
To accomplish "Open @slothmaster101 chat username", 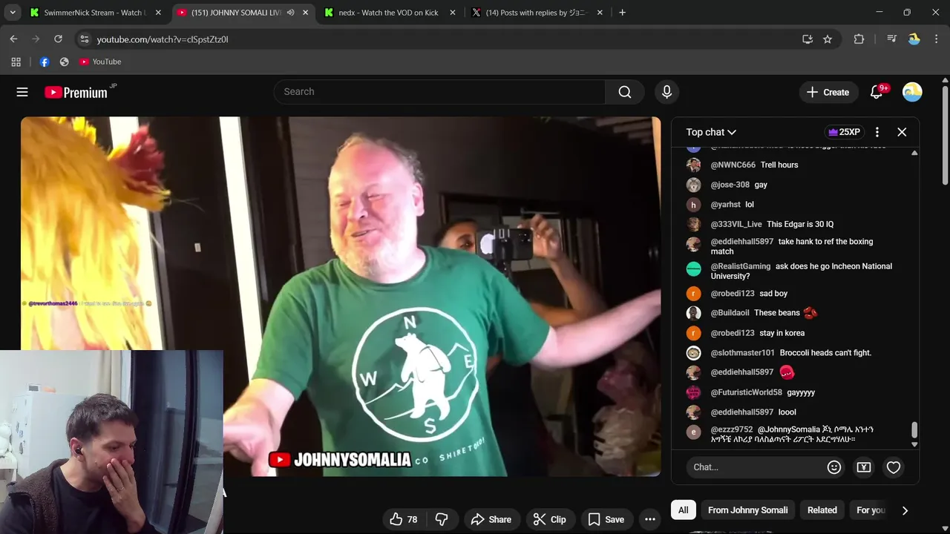I will [x=742, y=353].
